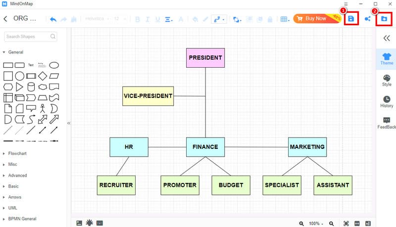Open the export folder icon
The width and height of the screenshot is (396, 227).
pyautogui.click(x=384, y=19)
